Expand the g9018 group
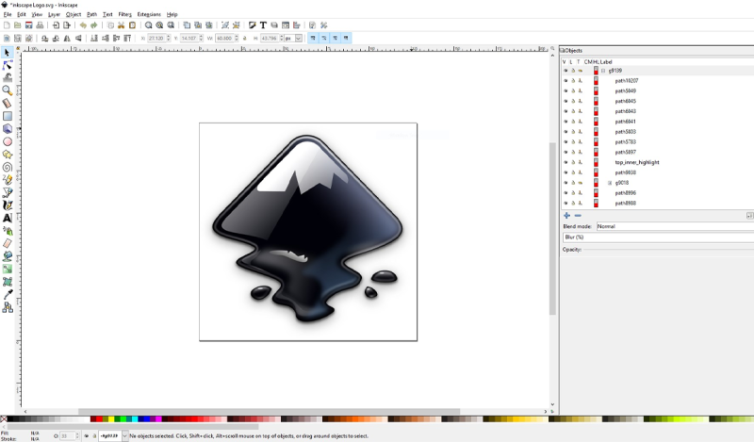754x442 pixels. pos(609,183)
